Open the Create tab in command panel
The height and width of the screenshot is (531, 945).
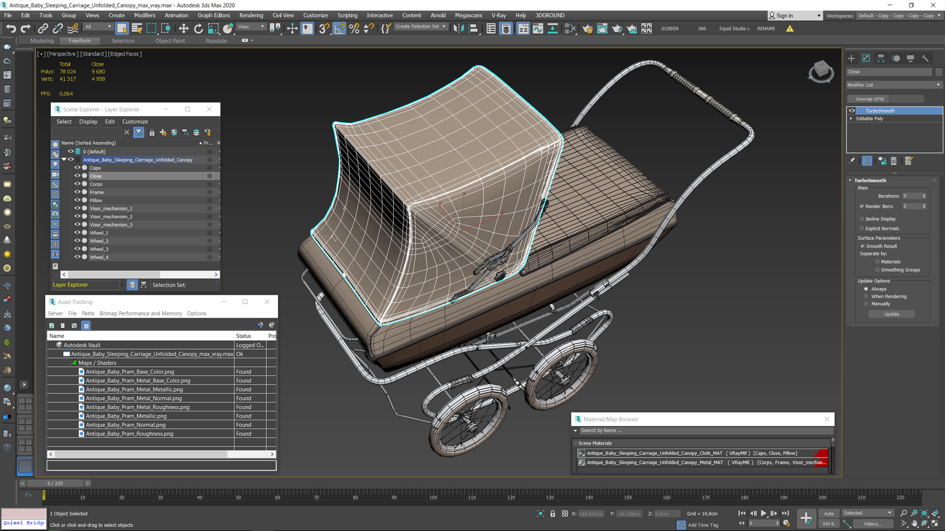(x=851, y=59)
